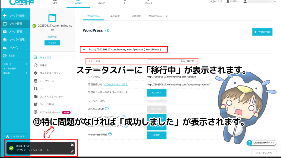Open the データベース stack icon
281x158 pixels.
(x=36, y=81)
